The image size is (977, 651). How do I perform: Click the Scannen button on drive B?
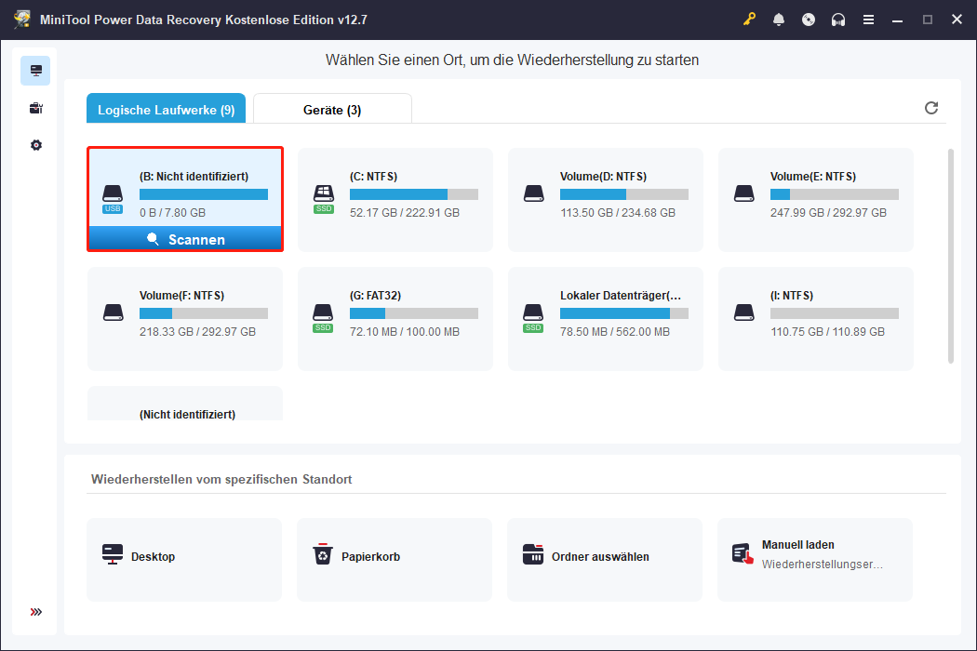click(185, 239)
